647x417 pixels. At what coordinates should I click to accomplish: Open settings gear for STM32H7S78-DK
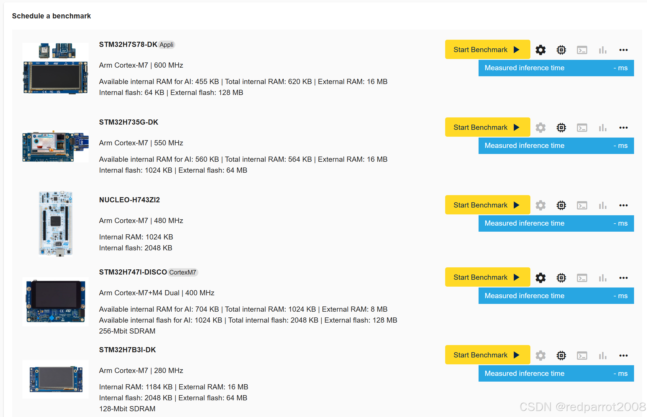(x=540, y=50)
